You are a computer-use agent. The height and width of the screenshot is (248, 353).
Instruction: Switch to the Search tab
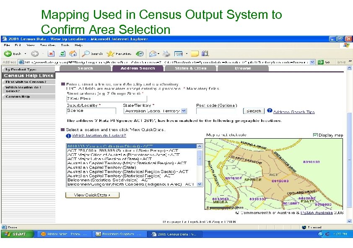(x=86, y=68)
